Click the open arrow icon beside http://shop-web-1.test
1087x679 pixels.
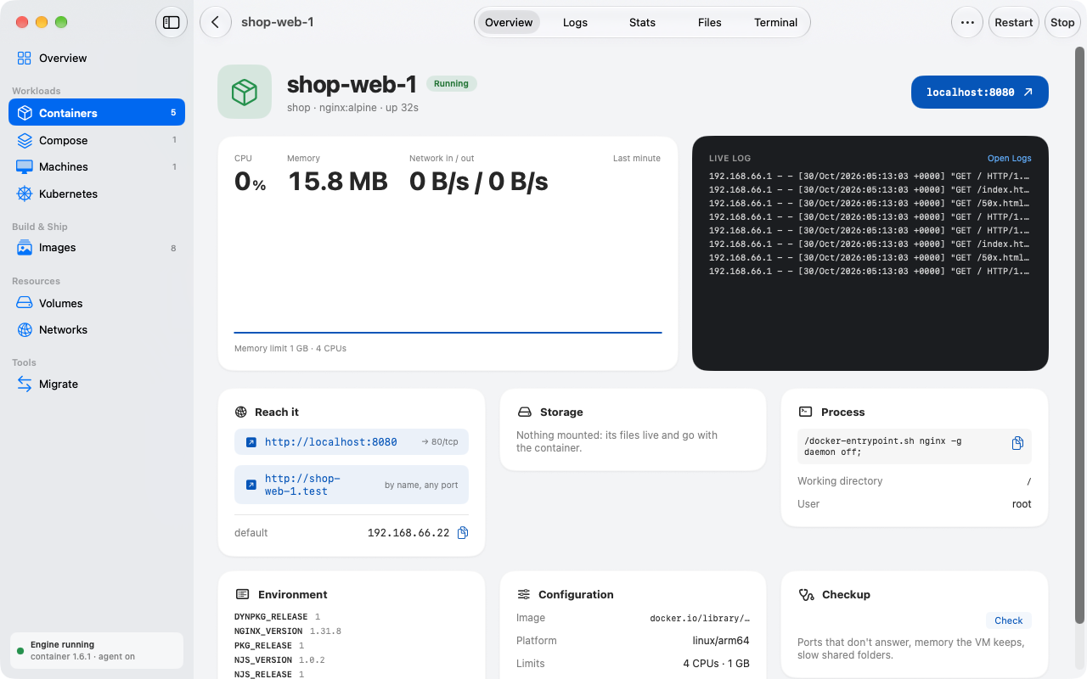(x=251, y=485)
